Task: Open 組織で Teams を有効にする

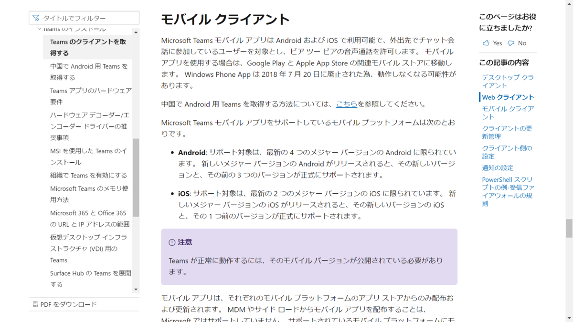Action: tap(88, 175)
